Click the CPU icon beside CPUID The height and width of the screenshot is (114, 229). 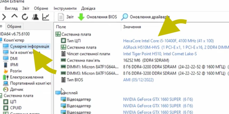click(6, 108)
